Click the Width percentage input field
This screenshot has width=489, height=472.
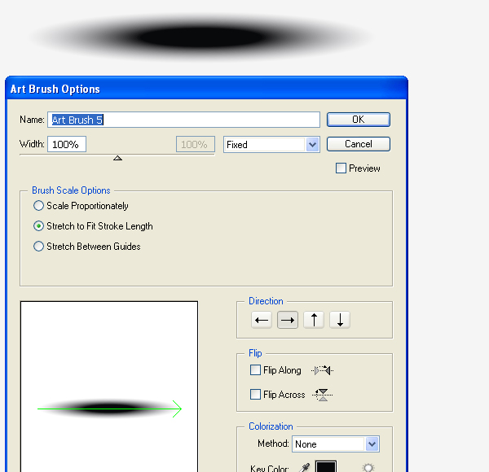click(x=67, y=144)
